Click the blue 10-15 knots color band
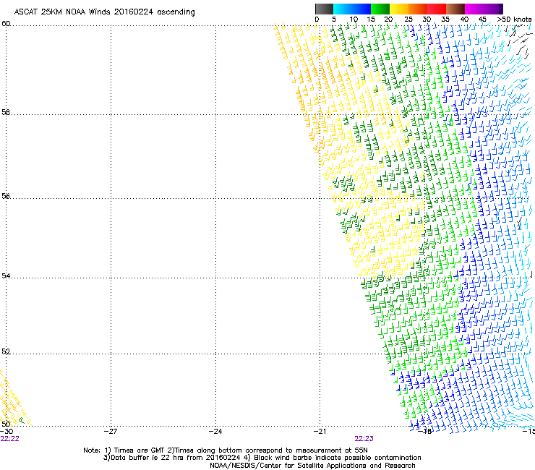This screenshot has width=535, height=470. click(361, 9)
